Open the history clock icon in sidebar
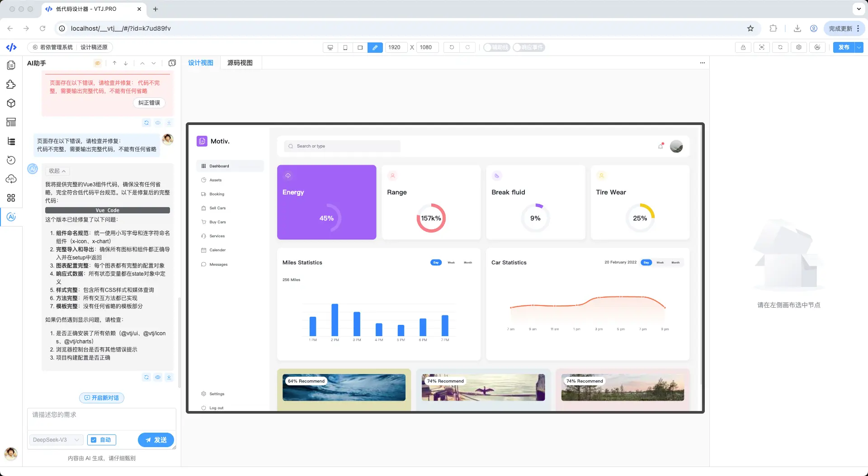Screen dimensions: 868x476 (x=11, y=160)
